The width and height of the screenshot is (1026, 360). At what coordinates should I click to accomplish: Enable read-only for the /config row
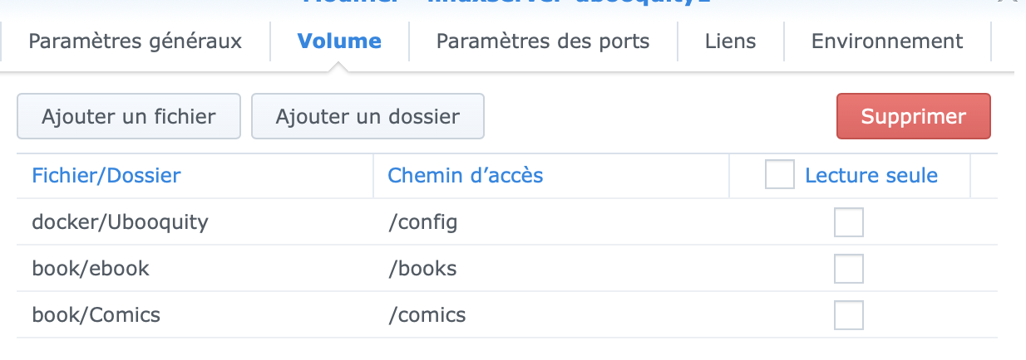pyautogui.click(x=848, y=222)
